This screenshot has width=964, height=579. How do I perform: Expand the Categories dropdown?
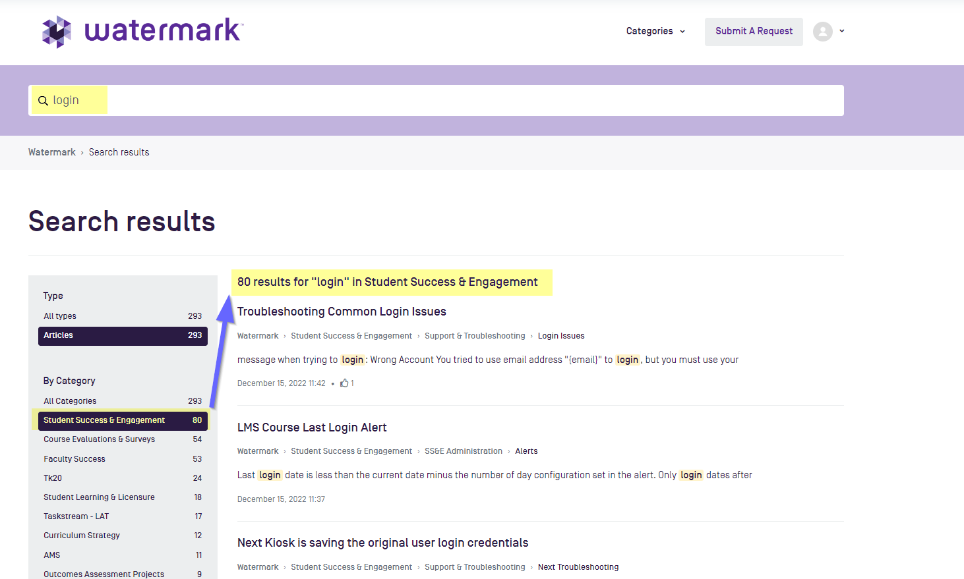click(x=655, y=31)
